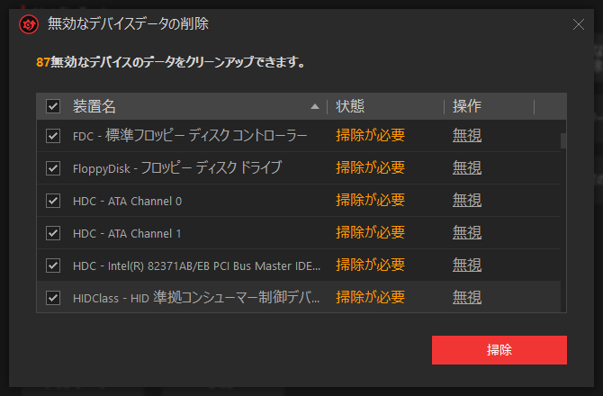Screen dimensions: 603x396
Task: Click 無視 for the FloppyDisk row
Action: coord(467,167)
